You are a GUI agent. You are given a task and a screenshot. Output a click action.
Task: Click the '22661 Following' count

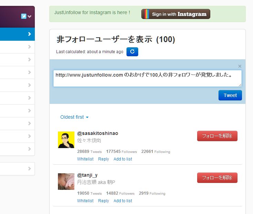(156, 152)
